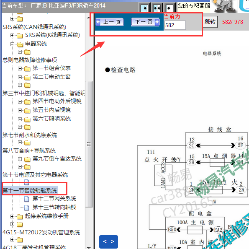Expand the 第七节刮水和洗涤系统 node
Image resolution: width=249 pixels, height=249 pixels.
pos(20,127)
